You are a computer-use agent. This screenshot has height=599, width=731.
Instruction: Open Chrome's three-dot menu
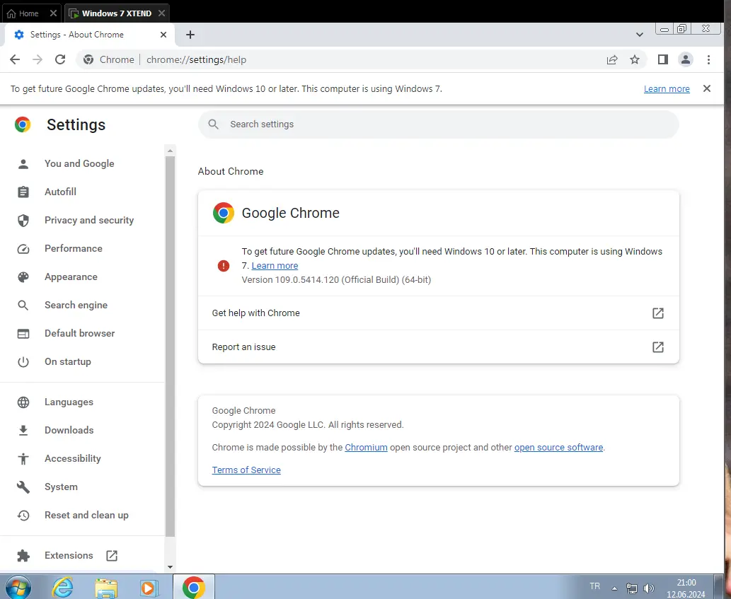(x=708, y=59)
